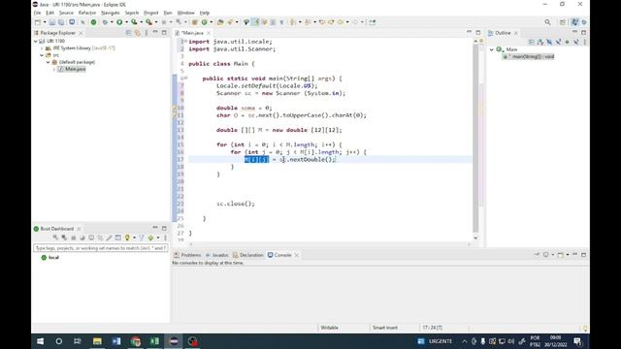Open the File menu

pos(37,13)
